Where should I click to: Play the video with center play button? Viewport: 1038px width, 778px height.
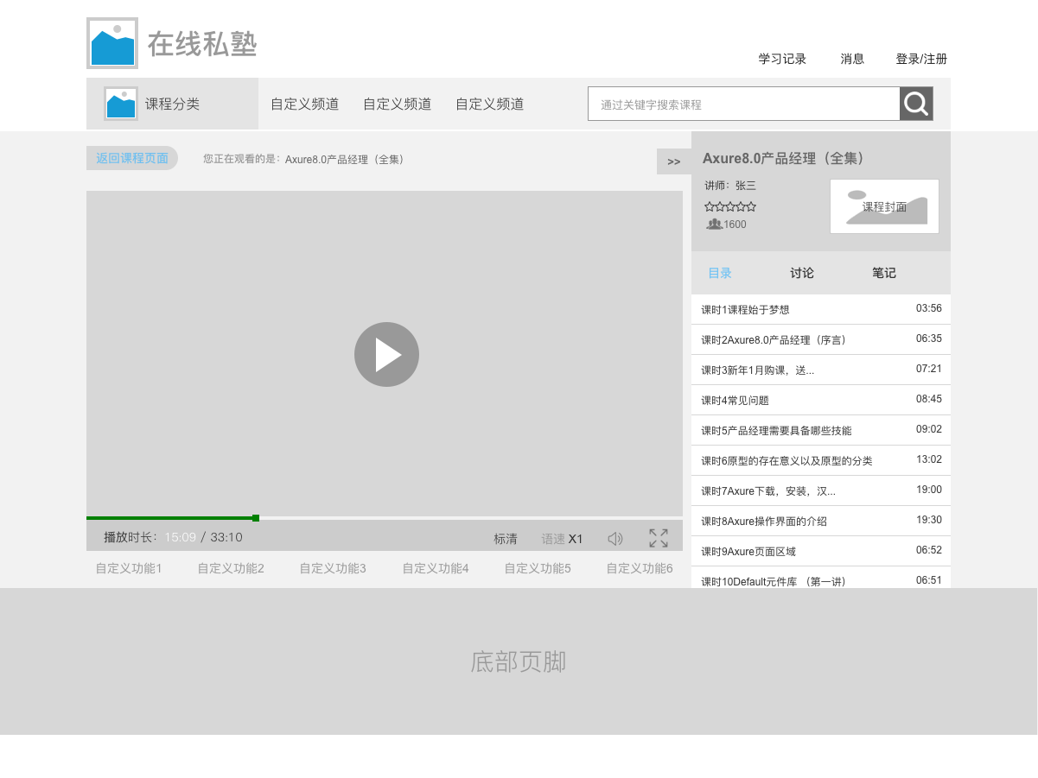coord(386,354)
